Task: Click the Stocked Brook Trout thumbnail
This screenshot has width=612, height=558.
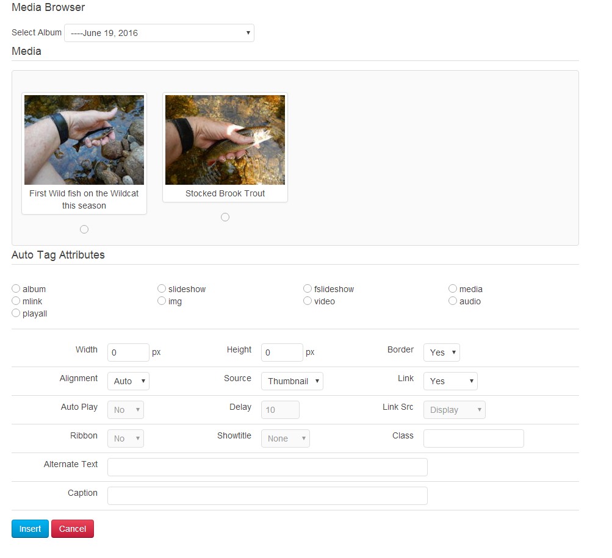Action: pyautogui.click(x=225, y=140)
